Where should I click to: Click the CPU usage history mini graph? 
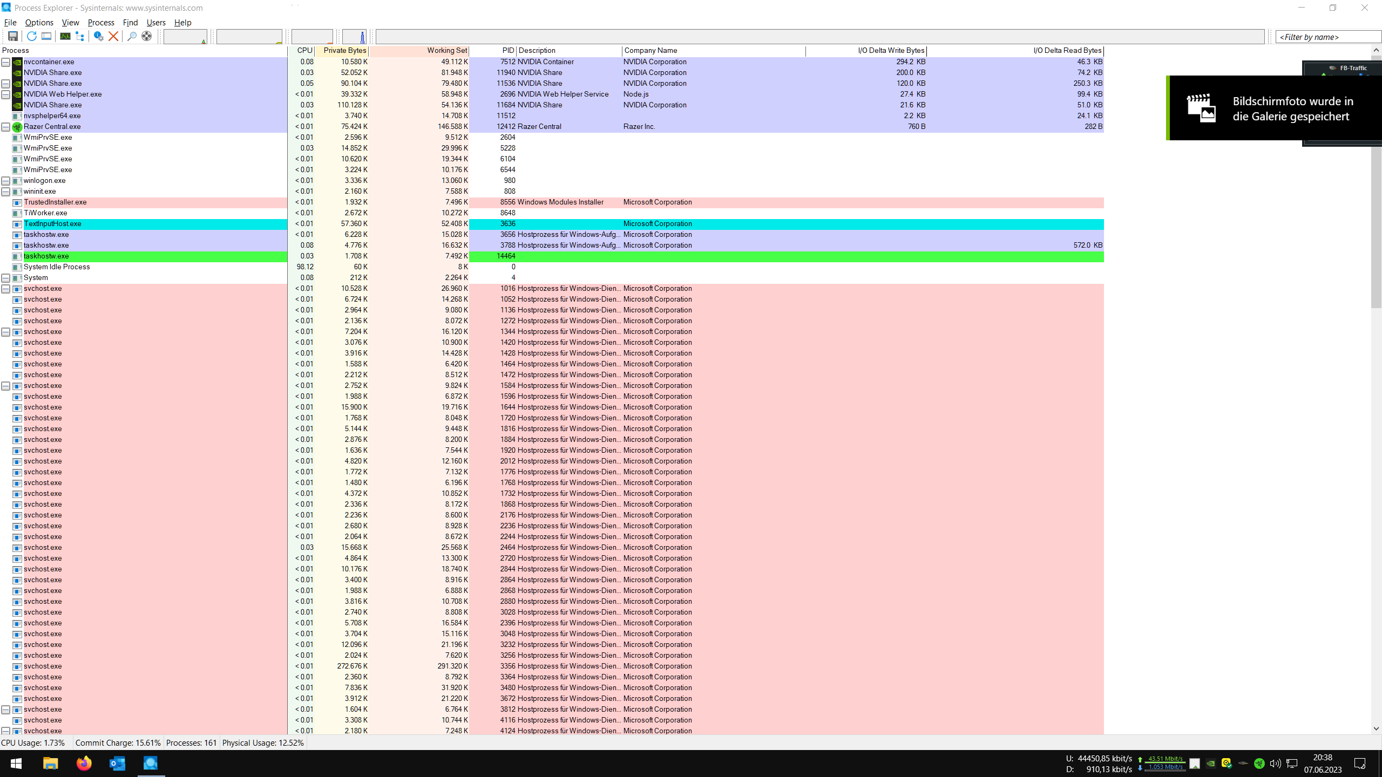(185, 37)
